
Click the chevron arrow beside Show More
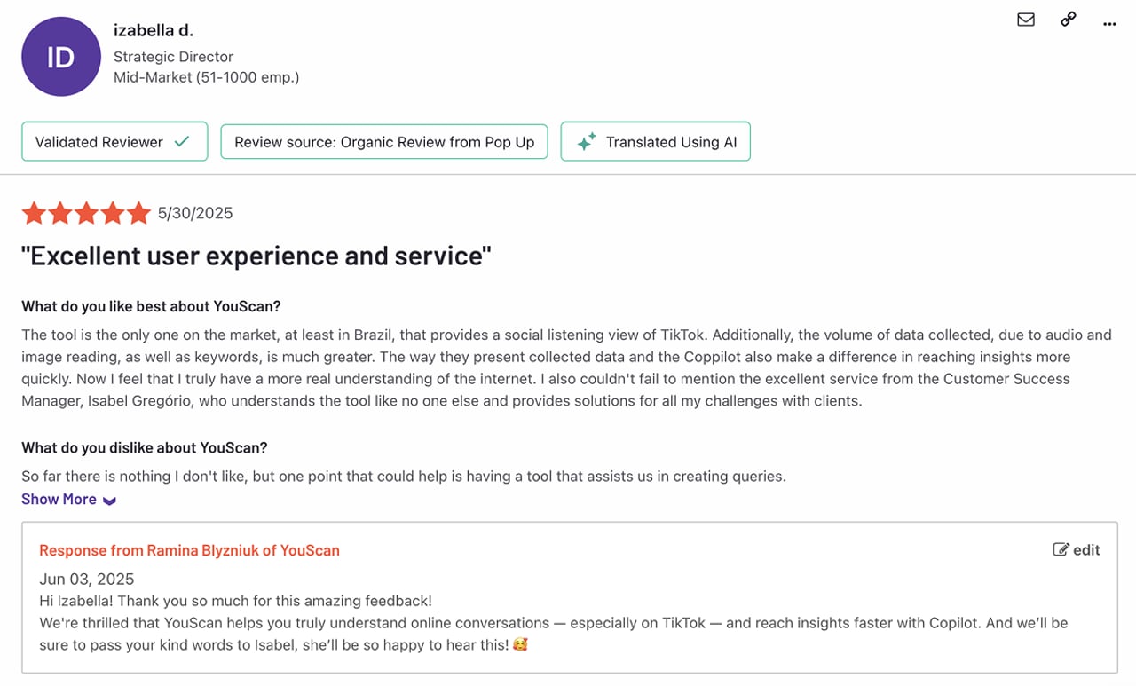pos(109,501)
